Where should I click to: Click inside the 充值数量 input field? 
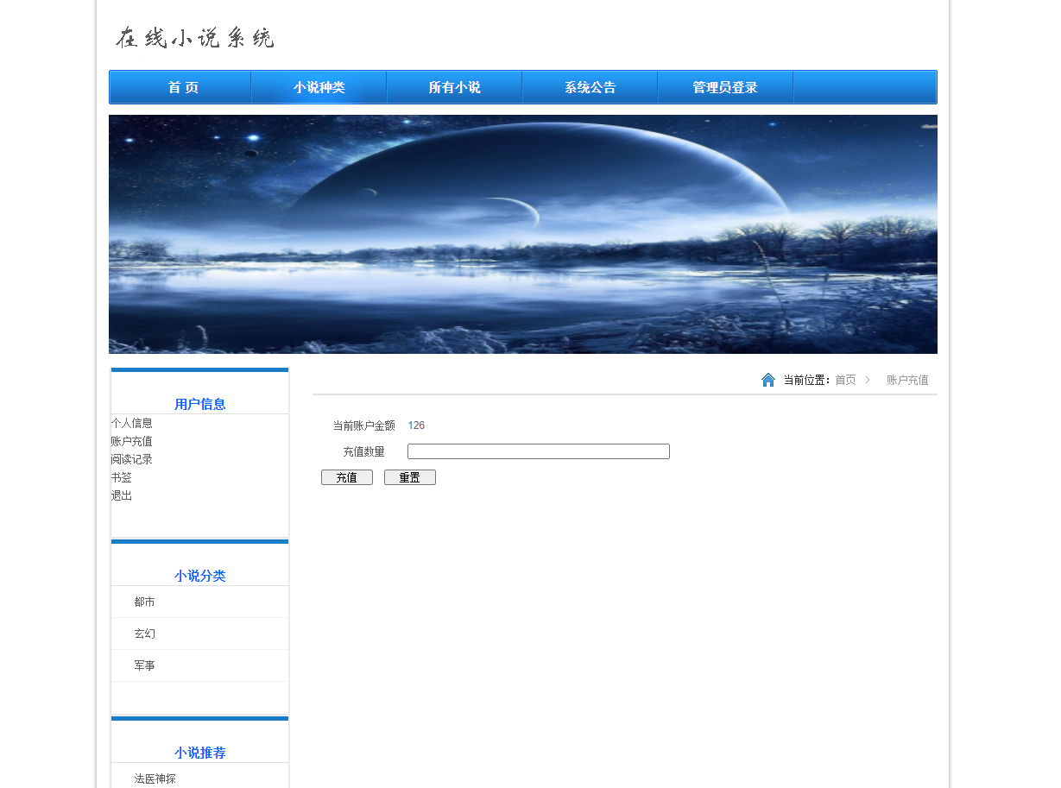[538, 451]
